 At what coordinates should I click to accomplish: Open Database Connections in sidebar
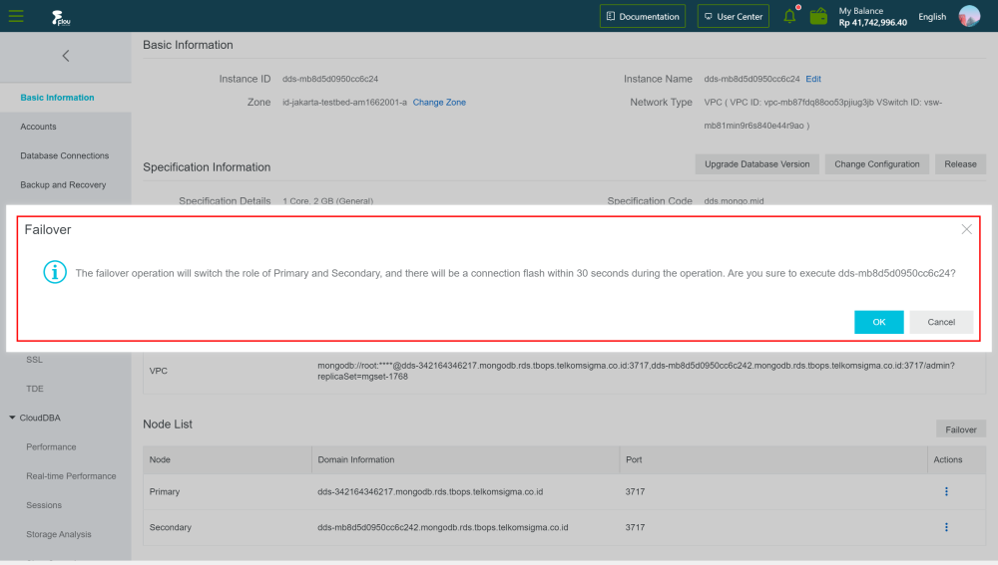click(66, 155)
